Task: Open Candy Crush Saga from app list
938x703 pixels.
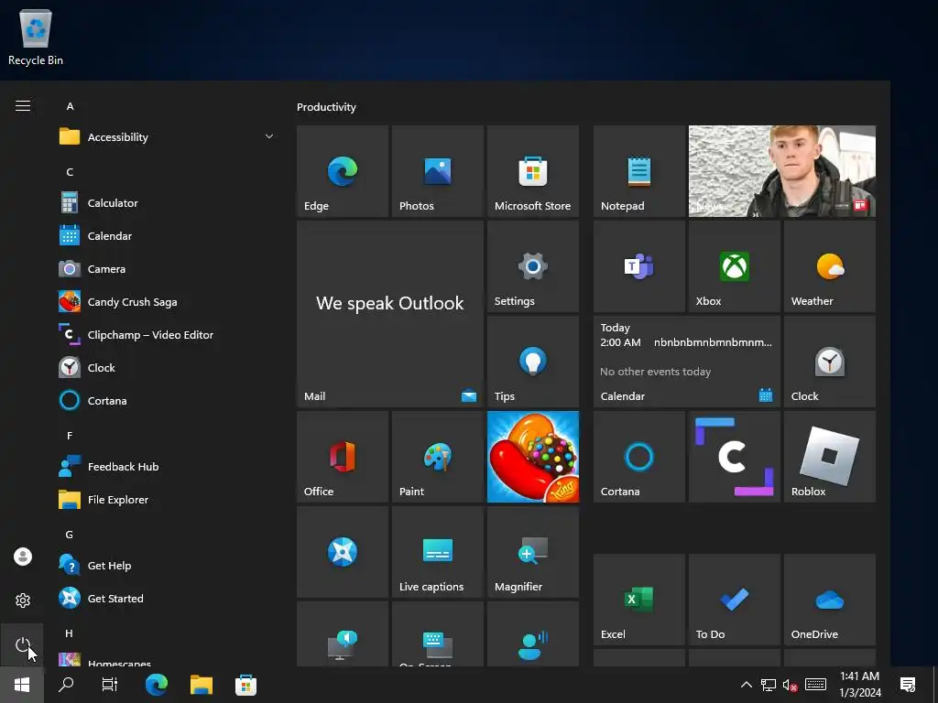Action: 167,301
